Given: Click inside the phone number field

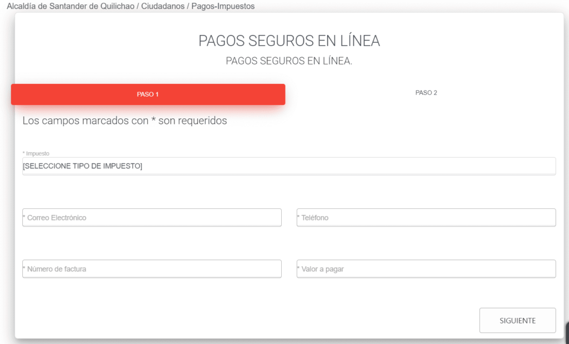Looking at the screenshot, I should point(426,217).
